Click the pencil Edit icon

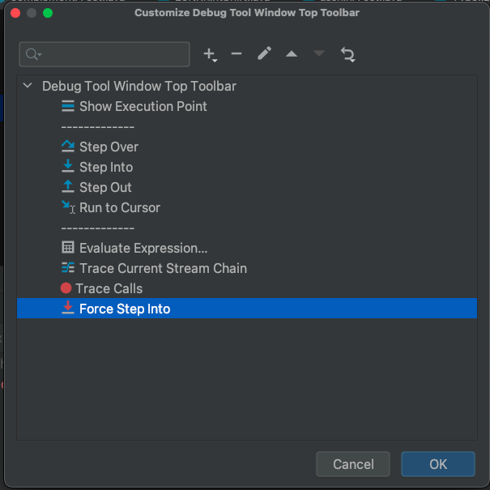click(264, 53)
